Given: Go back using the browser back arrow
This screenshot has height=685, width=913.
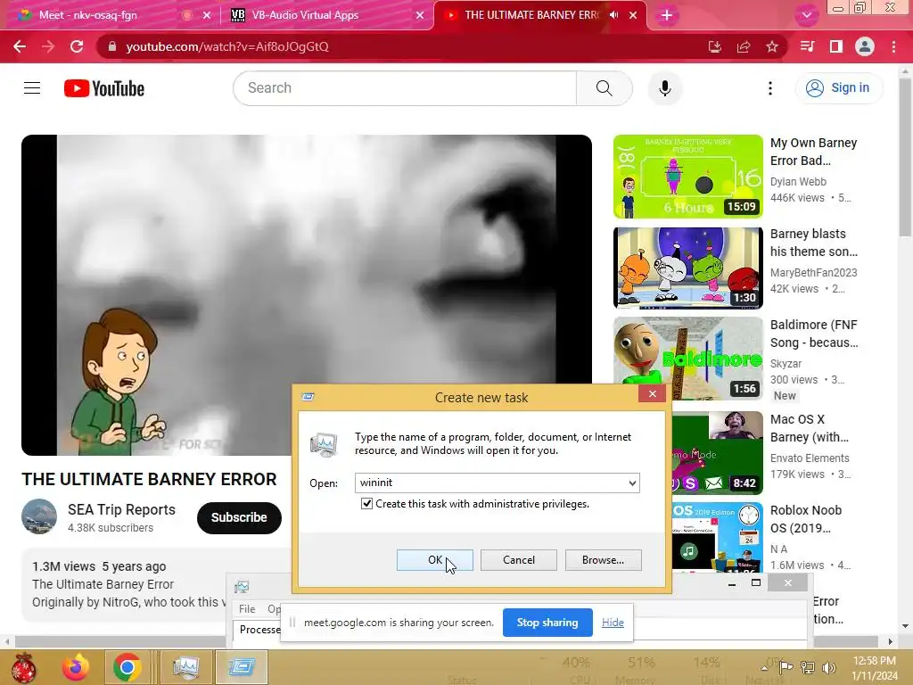Looking at the screenshot, I should coord(20,46).
